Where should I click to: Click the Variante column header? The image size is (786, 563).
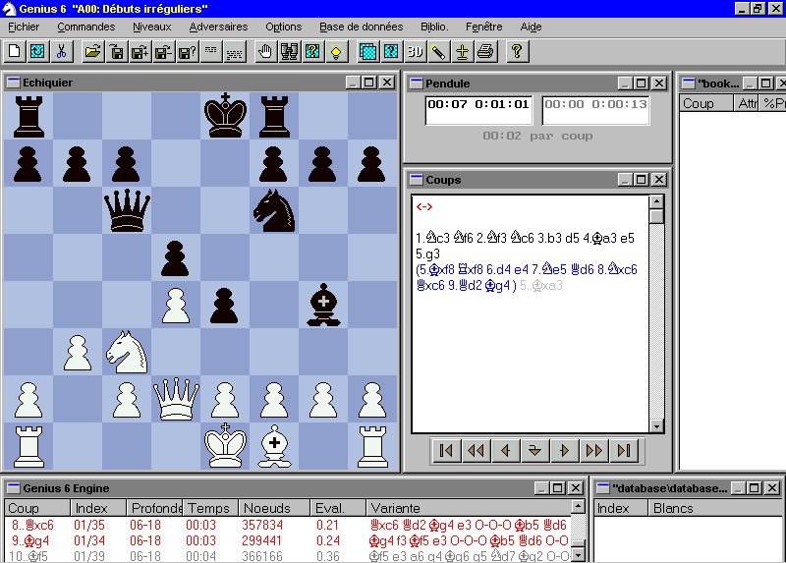[x=469, y=508]
